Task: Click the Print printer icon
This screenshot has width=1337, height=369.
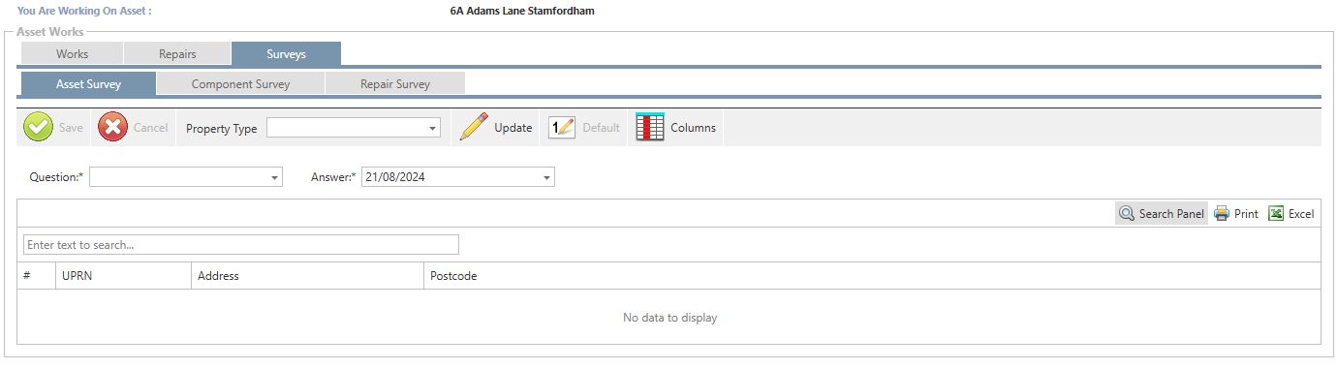Action: pyautogui.click(x=1222, y=214)
